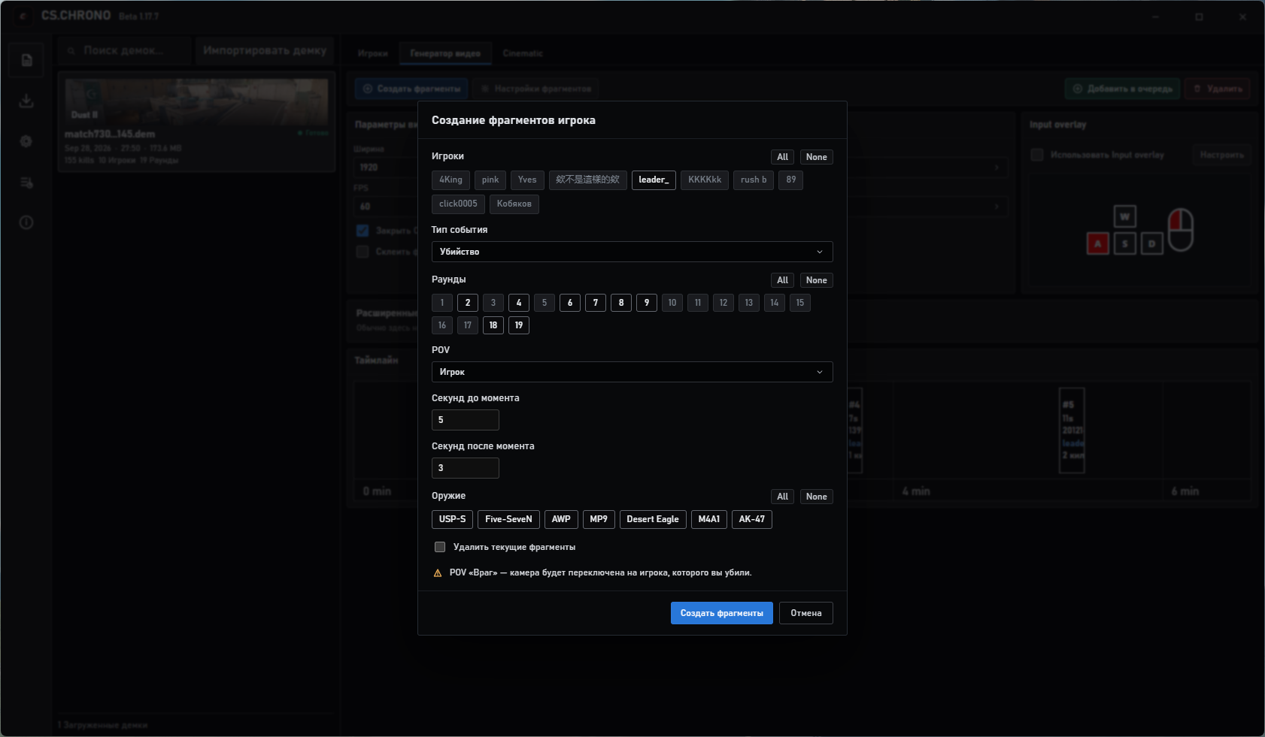Select All players button
The width and height of the screenshot is (1265, 737).
783,157
